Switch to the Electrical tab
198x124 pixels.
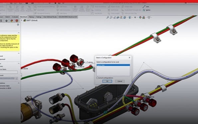point(24,17)
